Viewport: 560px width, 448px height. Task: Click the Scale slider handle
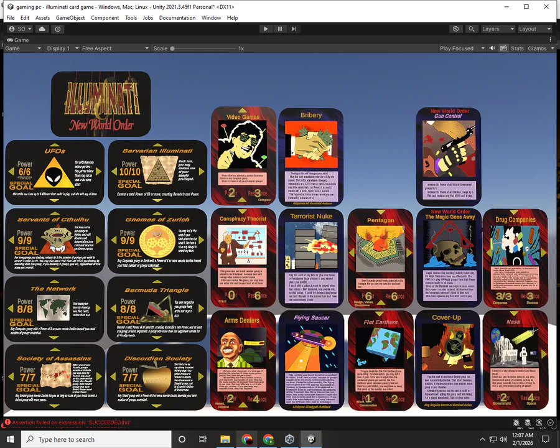click(x=172, y=49)
